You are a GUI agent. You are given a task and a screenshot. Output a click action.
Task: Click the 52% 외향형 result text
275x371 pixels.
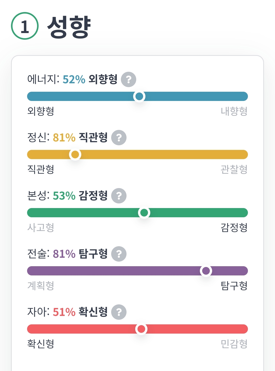point(90,79)
